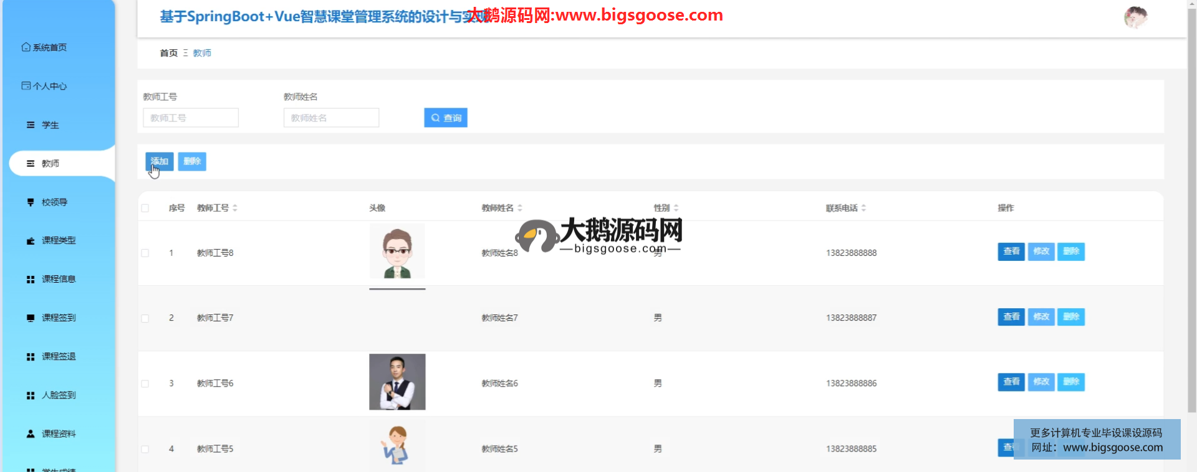Focus the 教师姓名 search input field
Viewport: 1197px width, 472px height.
click(x=331, y=118)
